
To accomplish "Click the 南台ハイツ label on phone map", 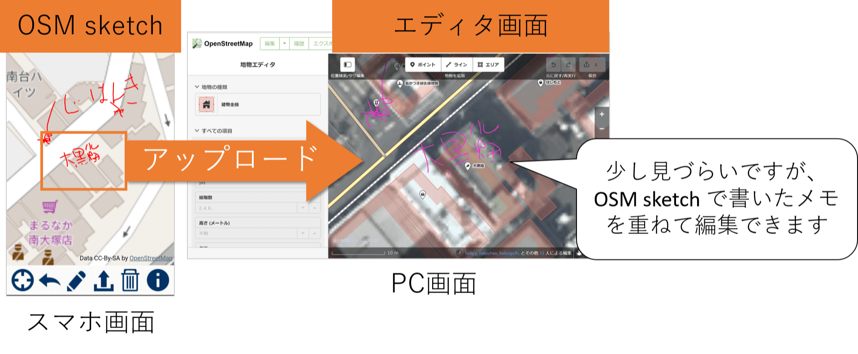I will pos(25,84).
